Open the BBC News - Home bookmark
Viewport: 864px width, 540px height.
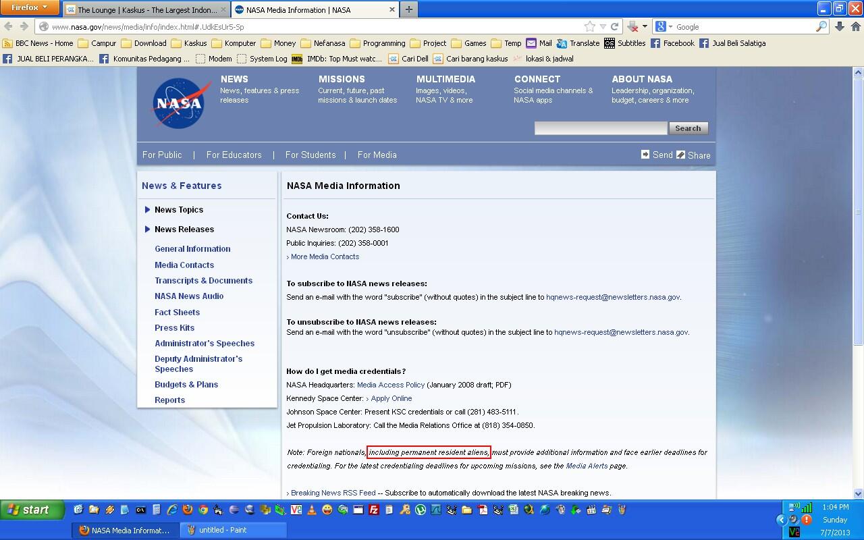(x=38, y=43)
